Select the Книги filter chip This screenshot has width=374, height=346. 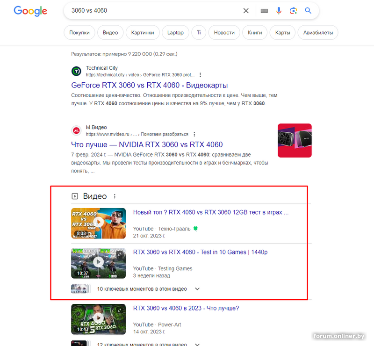[255, 32]
